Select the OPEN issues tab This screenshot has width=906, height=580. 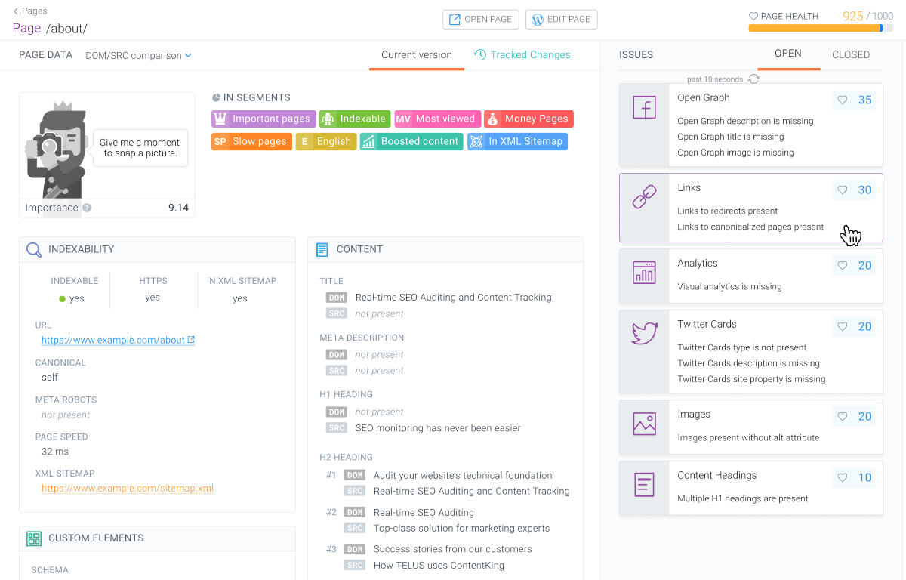[788, 54]
